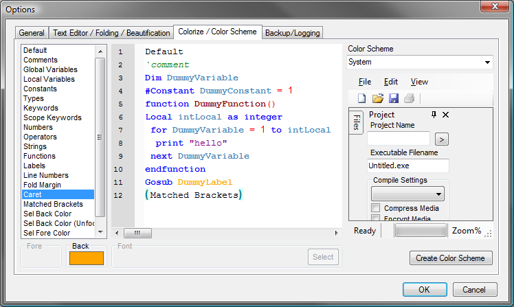This screenshot has width=514, height=307.
Task: Click the orange Back color swatch
Action: (x=87, y=258)
